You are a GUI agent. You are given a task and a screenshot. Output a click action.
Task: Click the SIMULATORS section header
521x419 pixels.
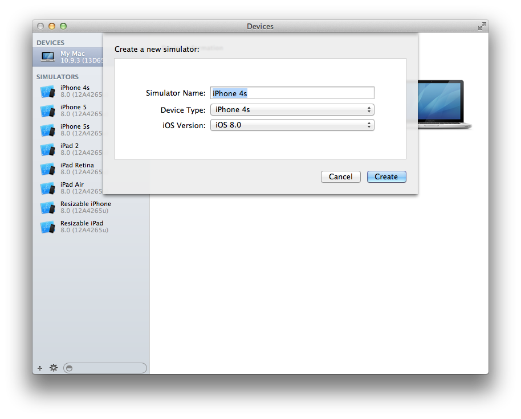click(x=58, y=77)
